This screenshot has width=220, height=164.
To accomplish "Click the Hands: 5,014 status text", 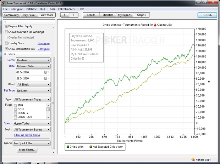I will [x=203, y=160].
